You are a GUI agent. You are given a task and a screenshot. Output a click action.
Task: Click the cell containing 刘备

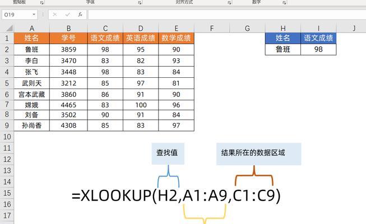pyautogui.click(x=32, y=115)
